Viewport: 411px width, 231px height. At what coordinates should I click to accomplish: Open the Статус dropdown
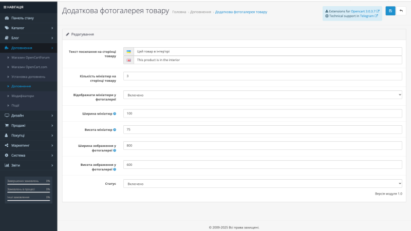pyautogui.click(x=263, y=184)
